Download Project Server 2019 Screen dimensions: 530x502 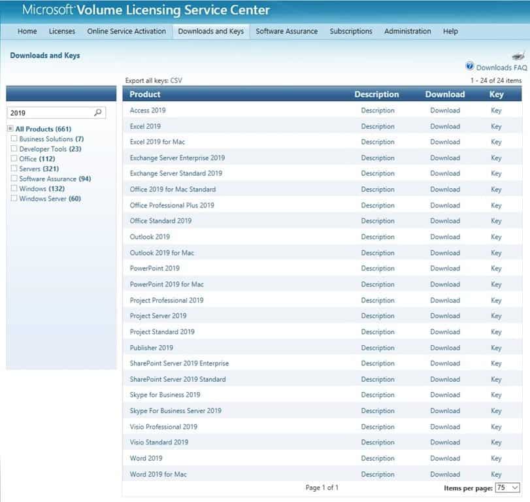point(445,316)
